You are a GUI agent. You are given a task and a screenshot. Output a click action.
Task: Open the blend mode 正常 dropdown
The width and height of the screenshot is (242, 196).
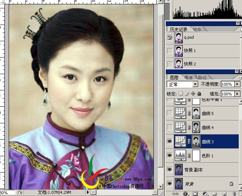pos(195,84)
